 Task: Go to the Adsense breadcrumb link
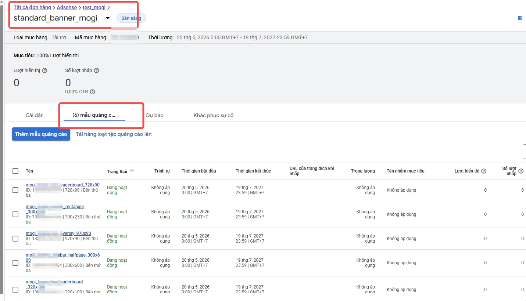click(67, 7)
